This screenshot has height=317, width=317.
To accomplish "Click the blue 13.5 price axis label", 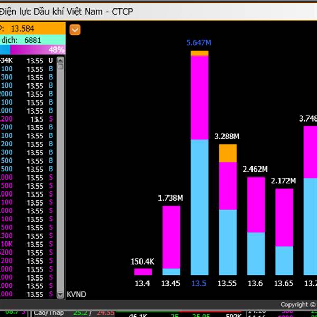I will pos(199,283).
